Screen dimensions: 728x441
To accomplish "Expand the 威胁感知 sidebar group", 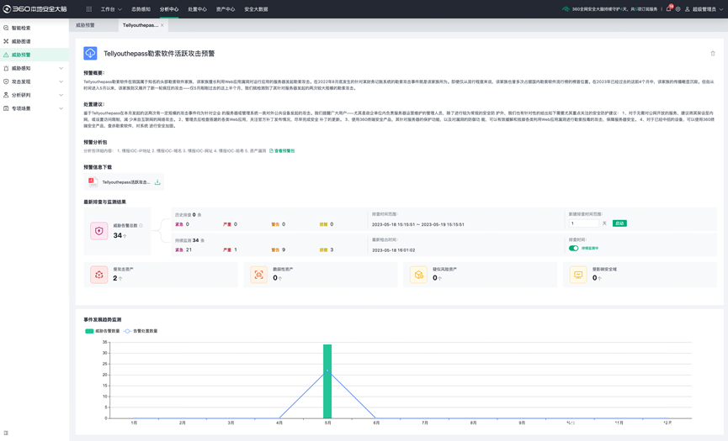I will [x=61, y=68].
